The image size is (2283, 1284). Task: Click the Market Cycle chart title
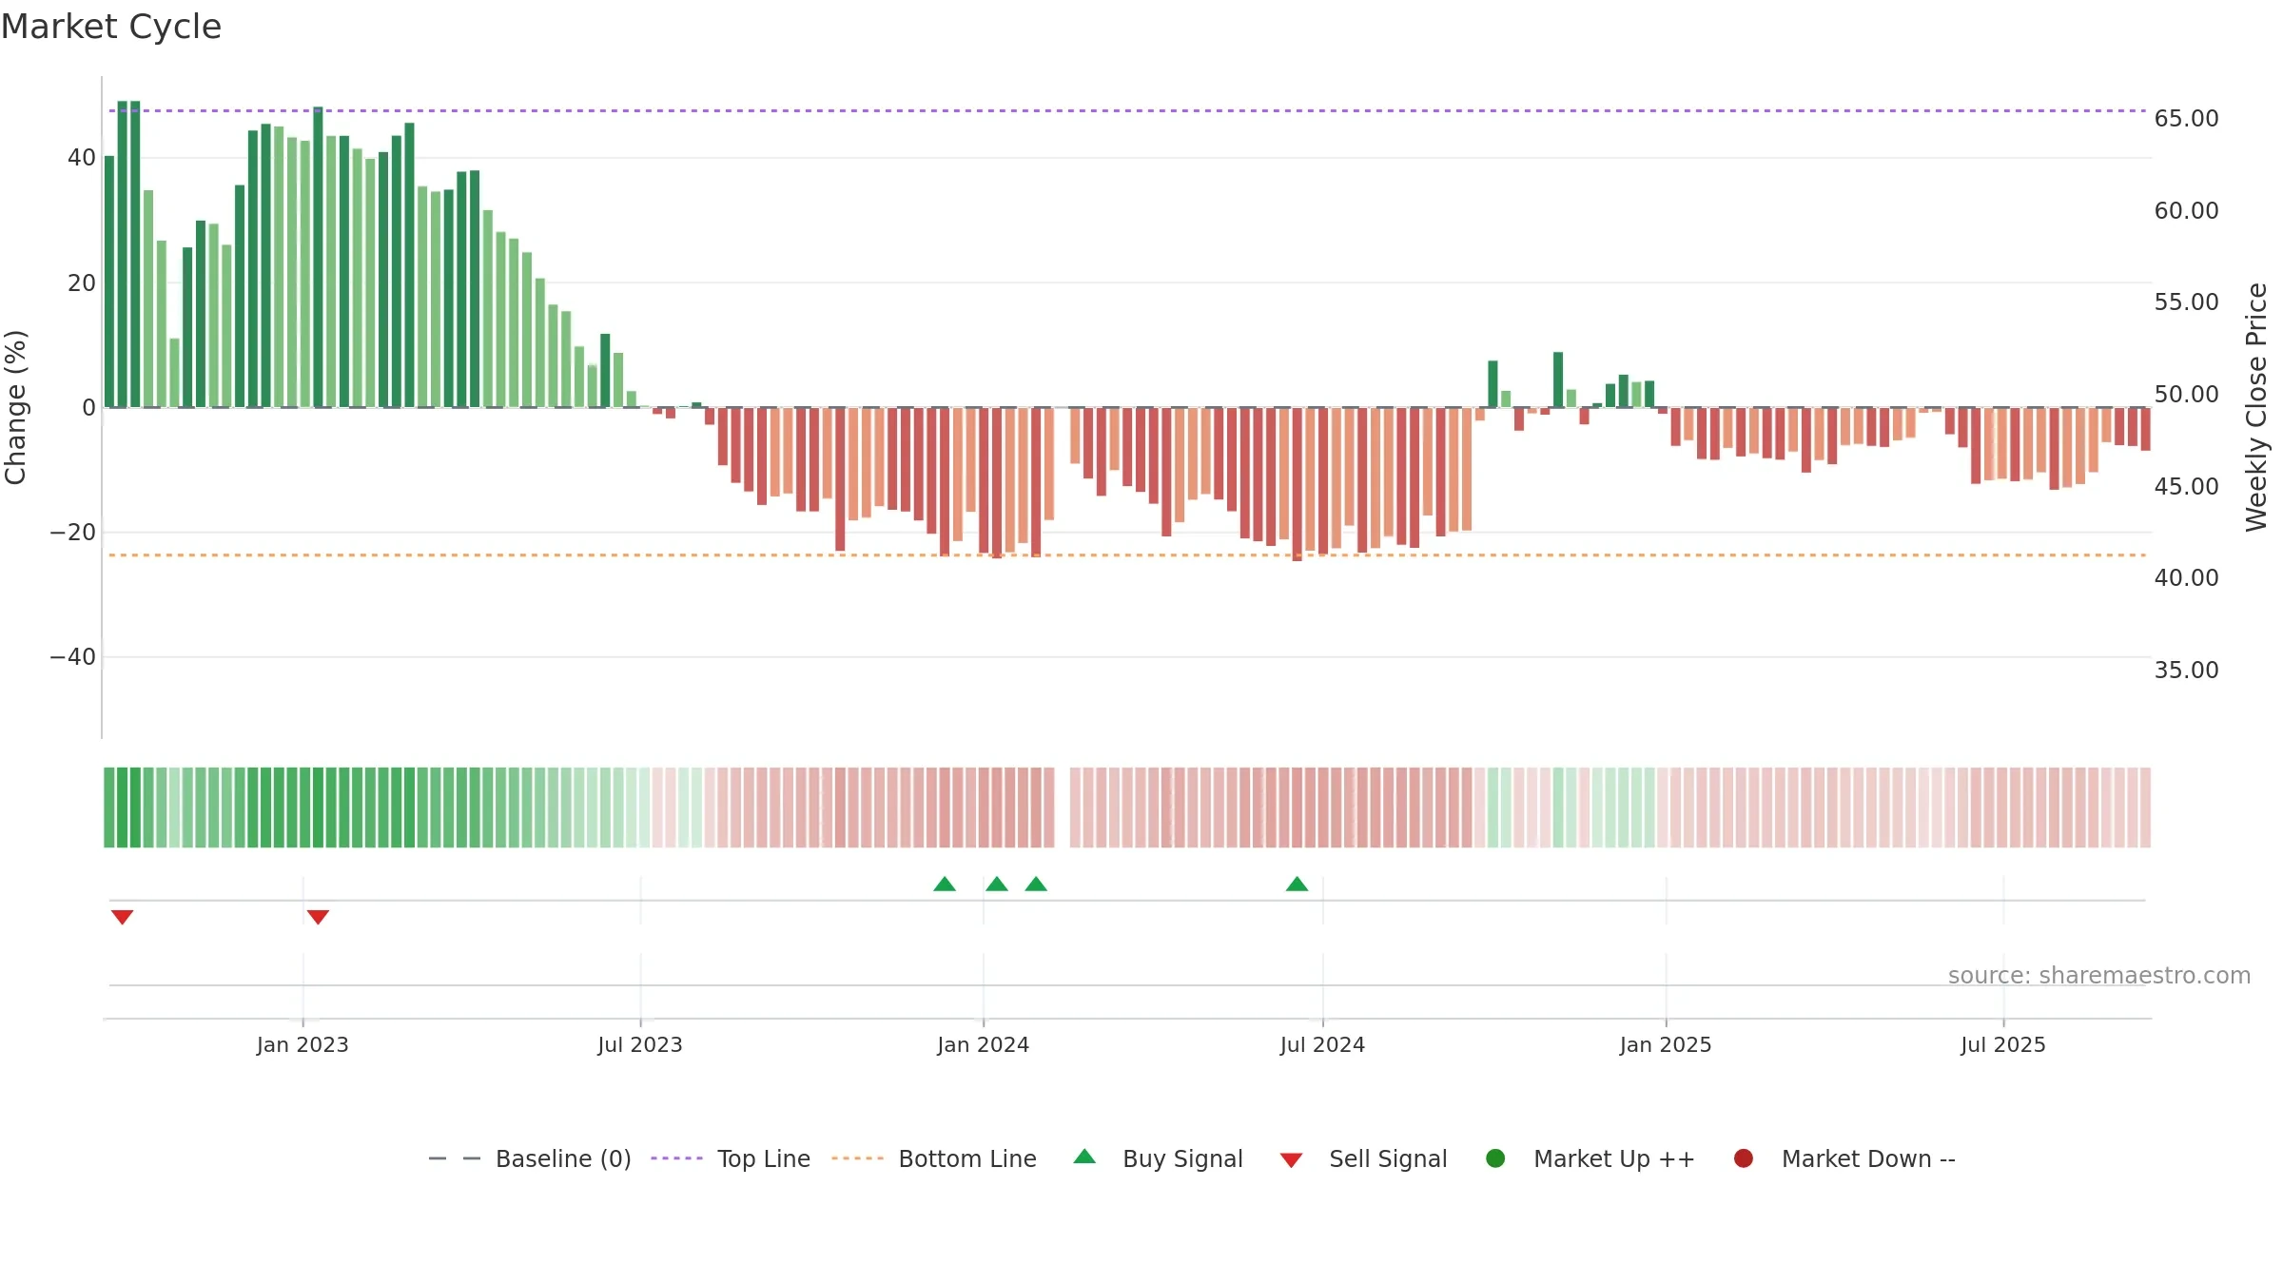coord(111,27)
